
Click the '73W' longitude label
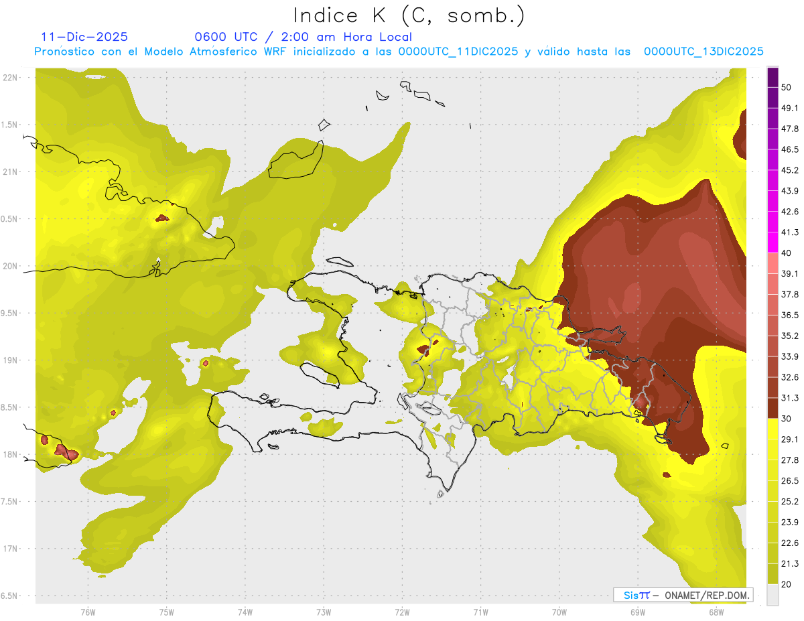(324, 612)
